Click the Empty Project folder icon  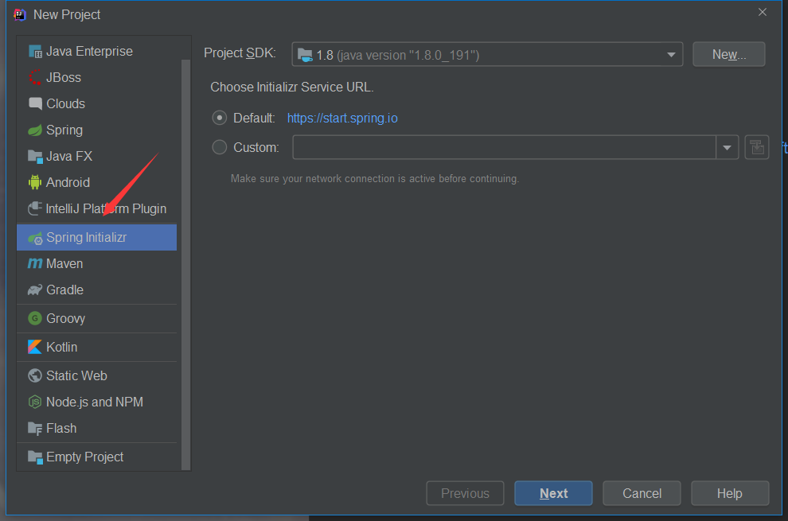pyautogui.click(x=35, y=457)
